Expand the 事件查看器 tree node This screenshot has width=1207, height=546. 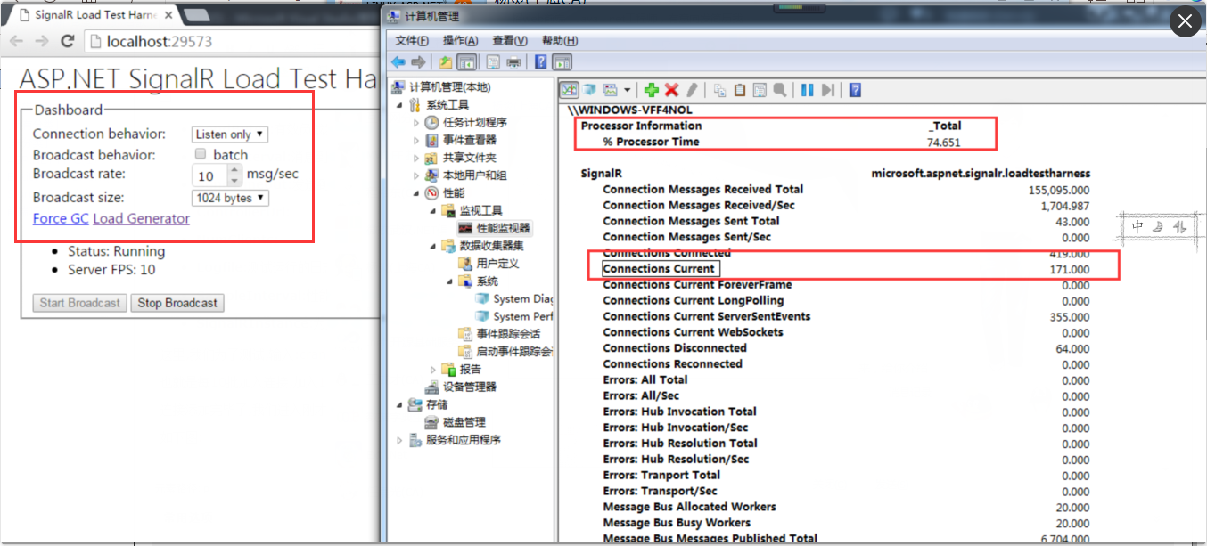click(416, 140)
